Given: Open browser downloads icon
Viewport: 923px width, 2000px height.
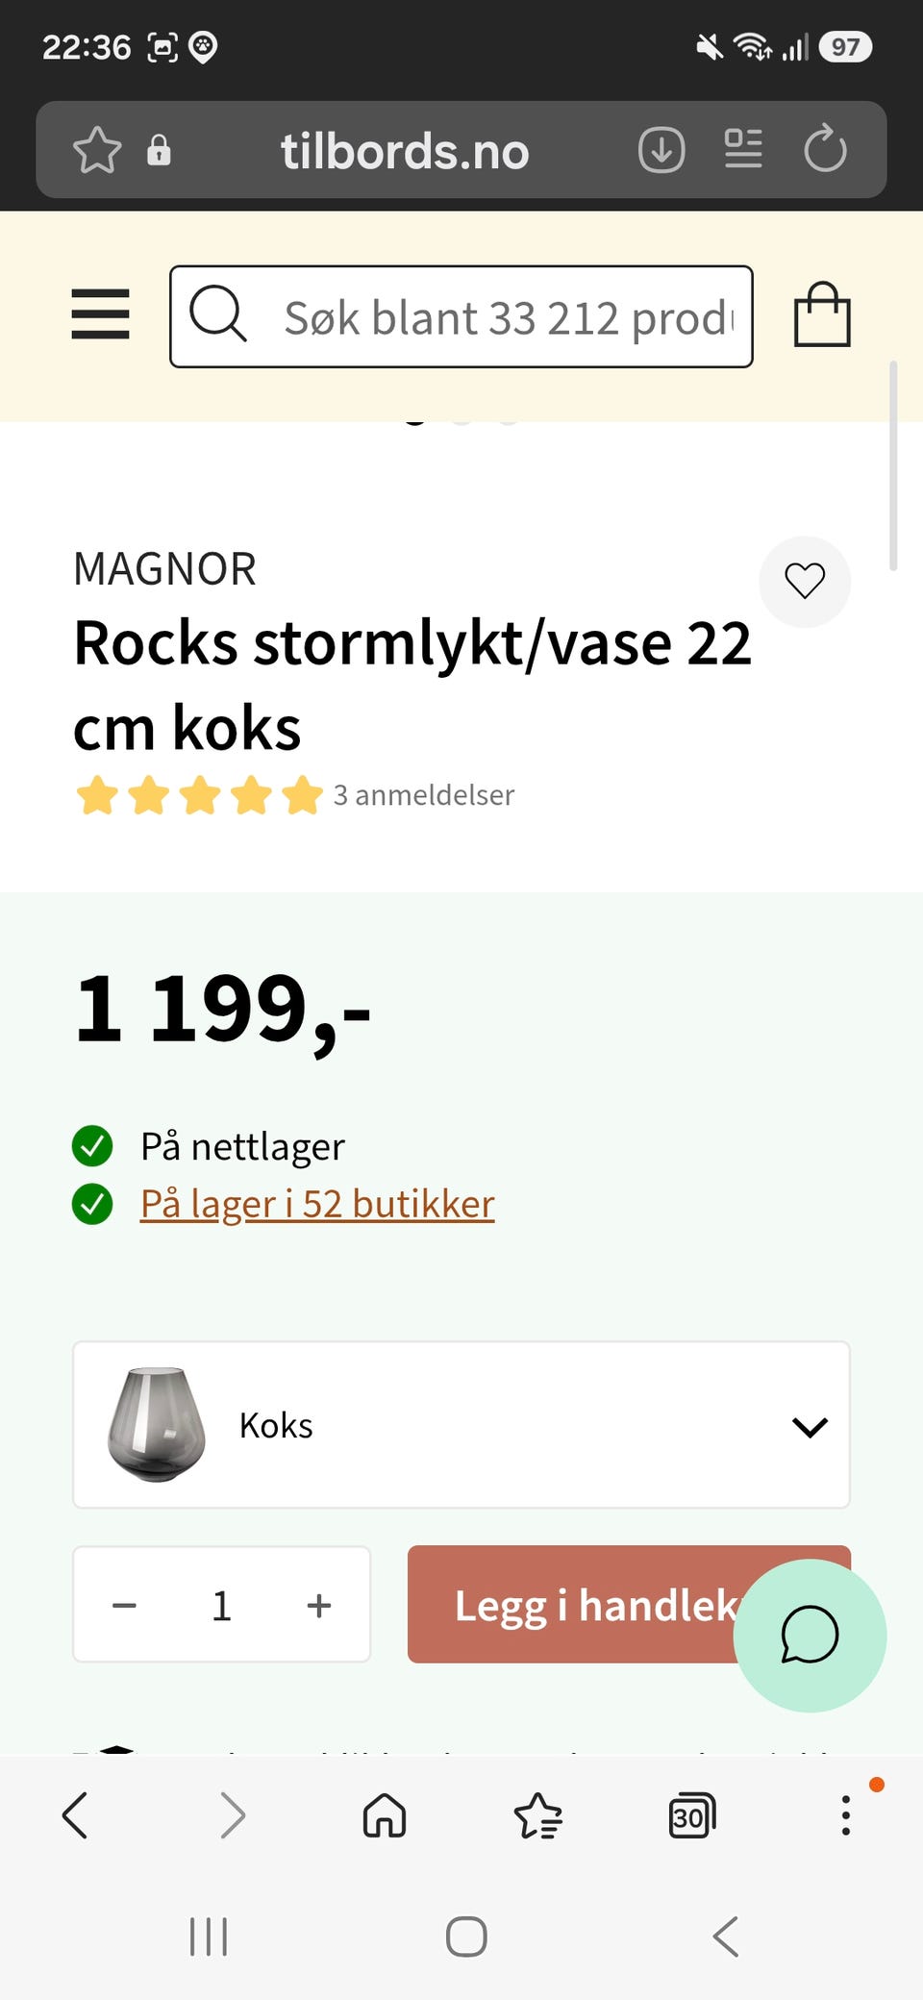Looking at the screenshot, I should [x=661, y=150].
